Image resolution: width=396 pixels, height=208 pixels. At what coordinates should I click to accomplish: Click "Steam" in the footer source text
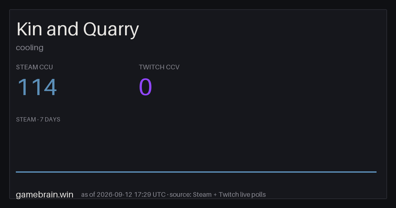202,194
